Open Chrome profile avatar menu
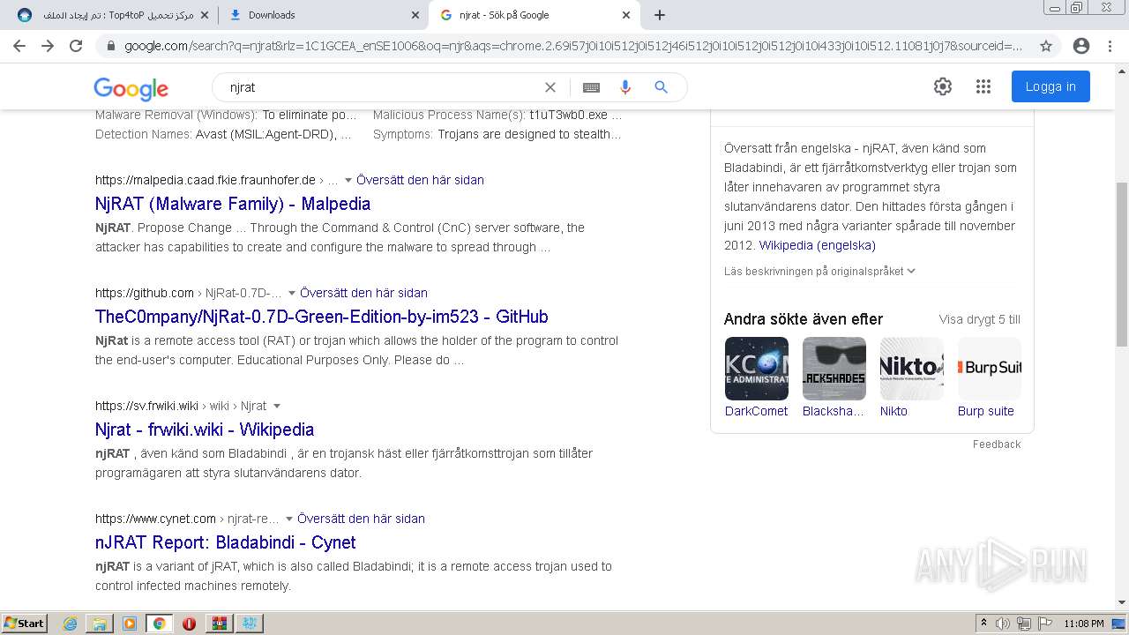The width and height of the screenshot is (1129, 635). 1081,46
